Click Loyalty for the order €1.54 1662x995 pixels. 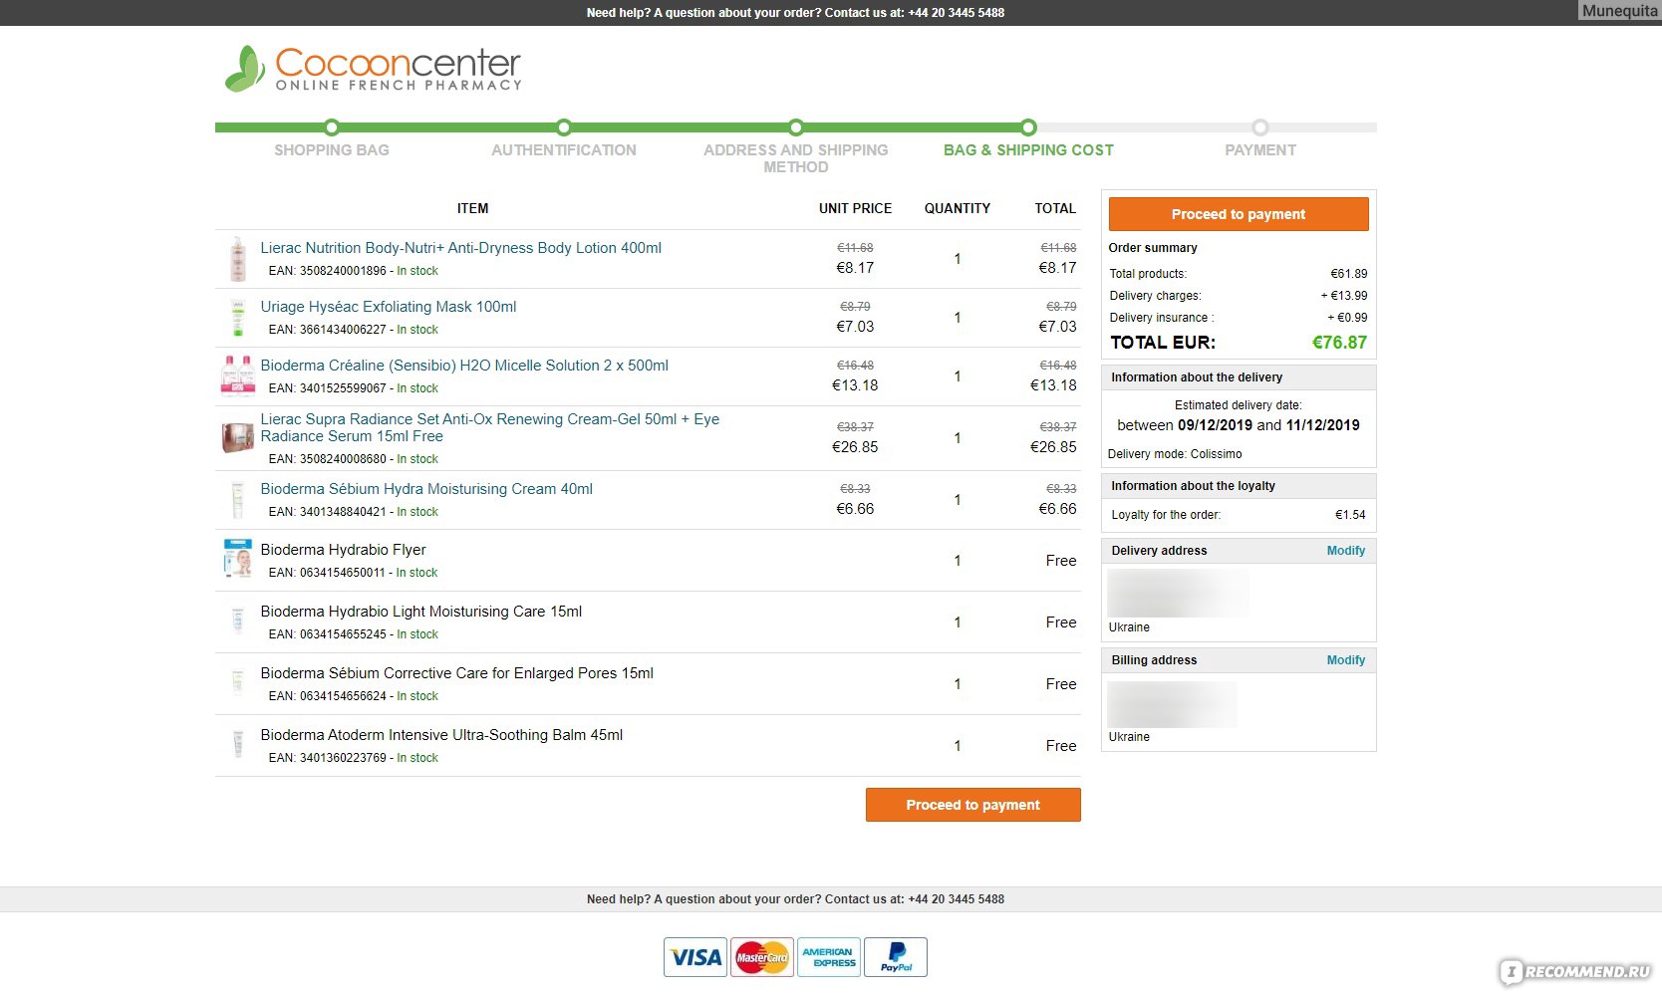pyautogui.click(x=1350, y=515)
